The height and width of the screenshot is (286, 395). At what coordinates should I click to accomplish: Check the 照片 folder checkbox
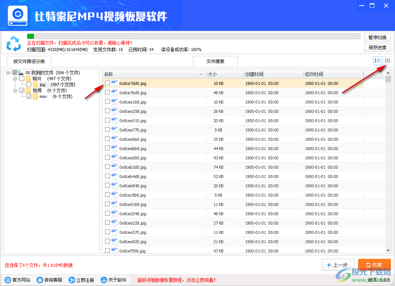click(x=22, y=79)
